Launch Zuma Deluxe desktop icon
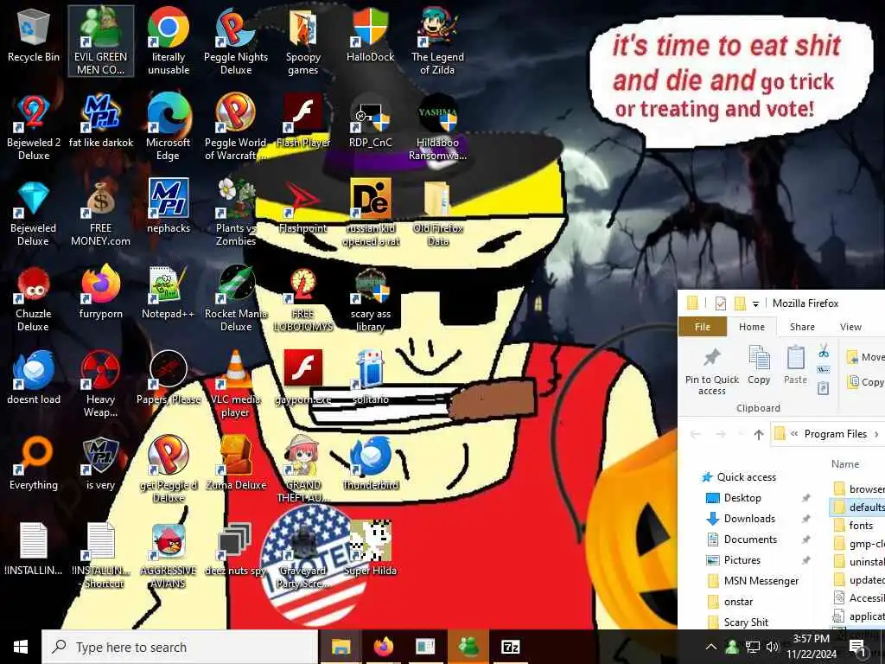Screen dimensions: 885x664 click(x=236, y=464)
